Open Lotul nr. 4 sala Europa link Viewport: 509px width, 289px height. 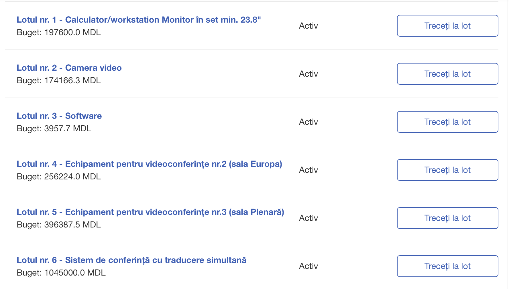click(149, 164)
